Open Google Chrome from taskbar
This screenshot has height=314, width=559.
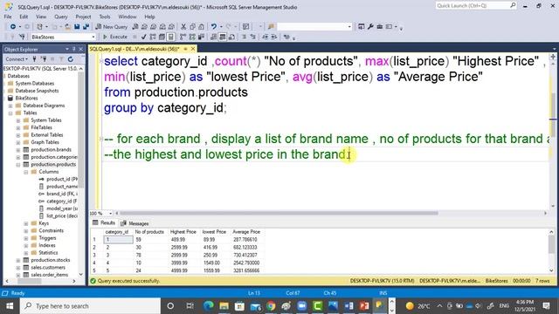(271, 306)
